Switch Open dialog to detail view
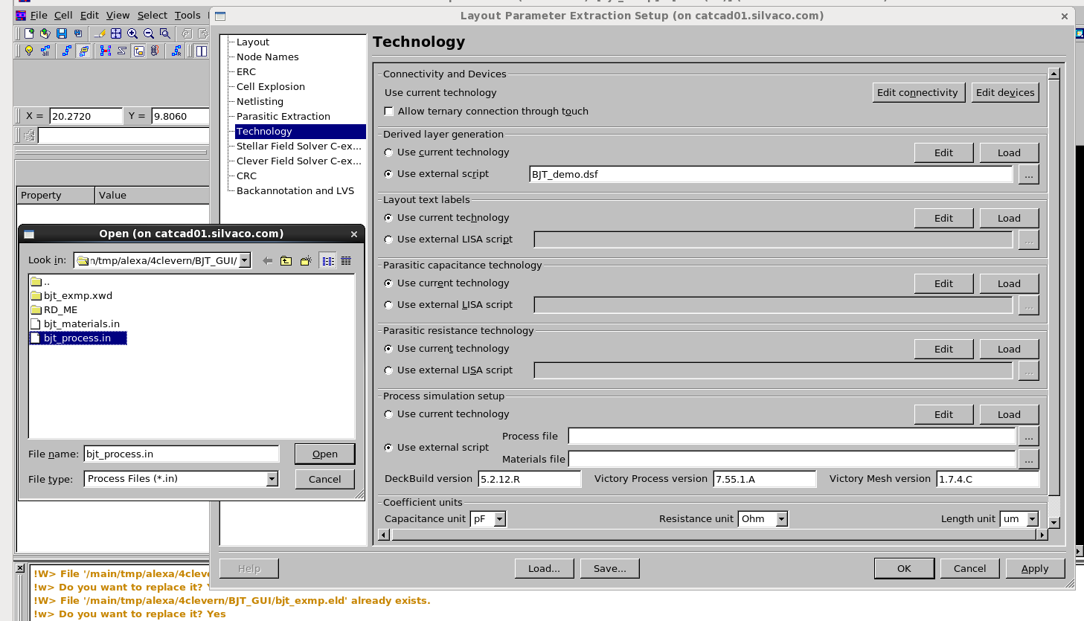 pos(346,261)
